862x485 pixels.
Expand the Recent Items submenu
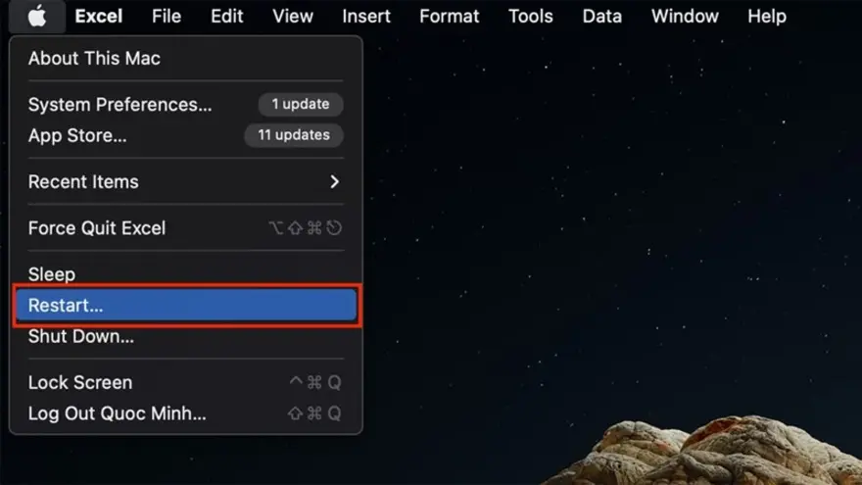[x=186, y=182]
